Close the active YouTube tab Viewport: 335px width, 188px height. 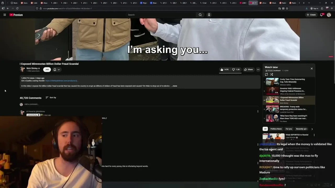tap(256, 3)
